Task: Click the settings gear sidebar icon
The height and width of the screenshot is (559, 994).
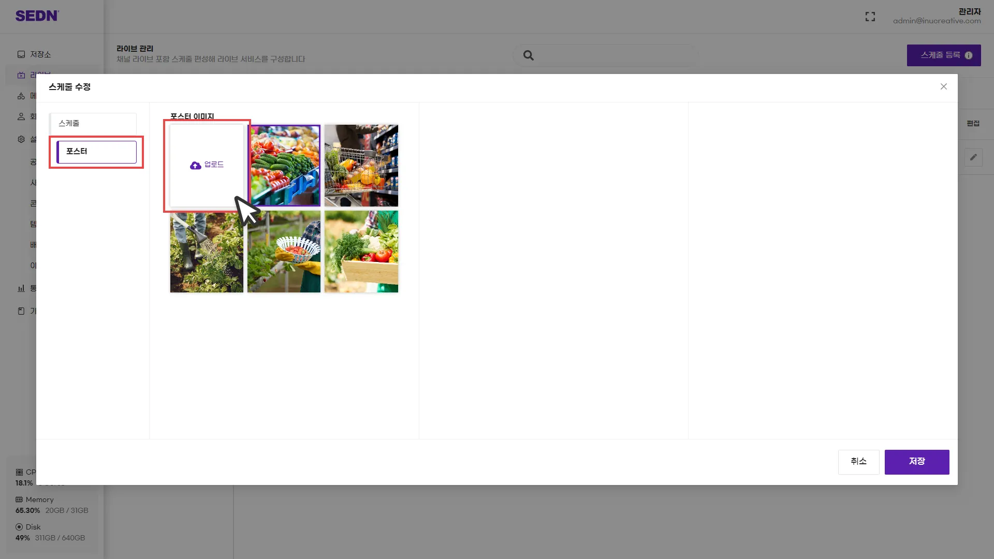Action: click(x=21, y=139)
